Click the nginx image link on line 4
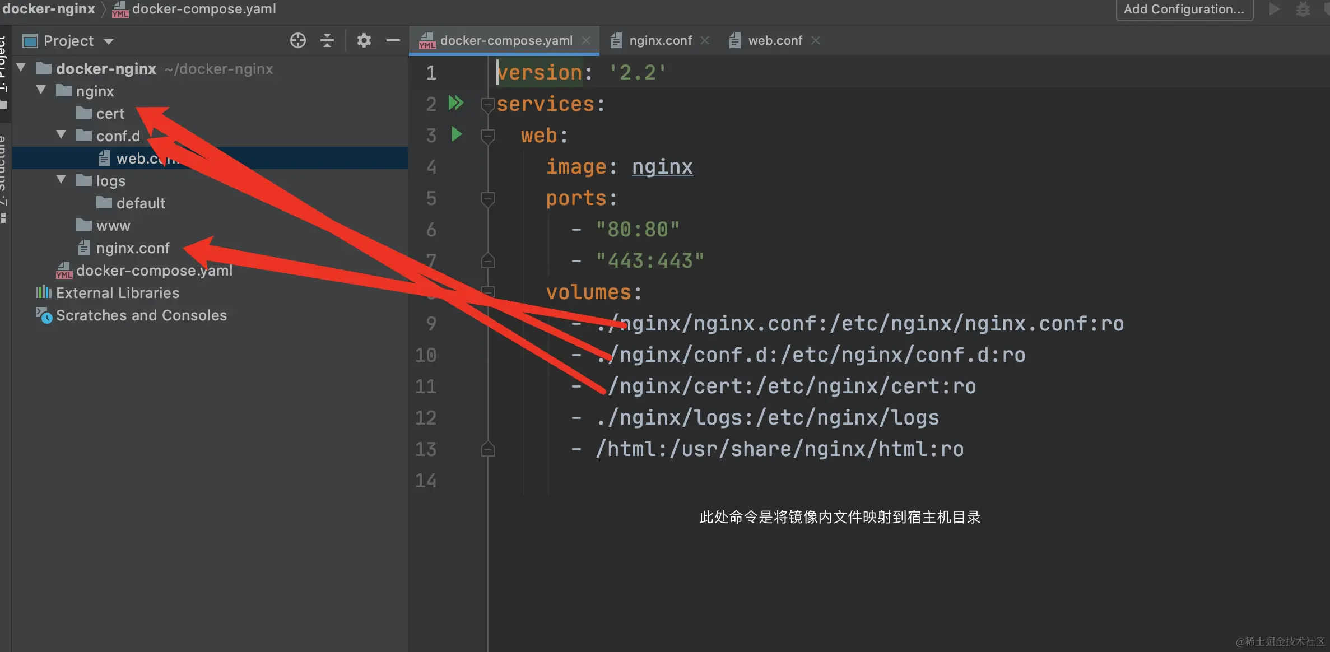Image resolution: width=1330 pixels, height=652 pixels. (662, 167)
